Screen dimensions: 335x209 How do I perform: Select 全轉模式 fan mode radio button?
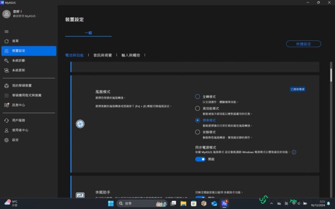coord(197,97)
